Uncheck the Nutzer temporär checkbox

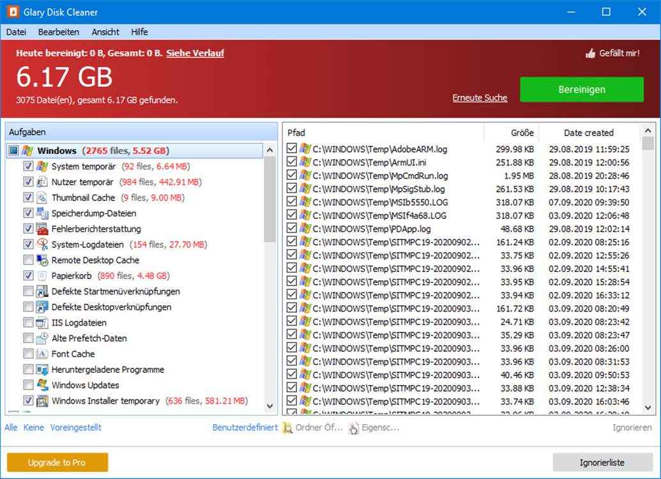point(28,182)
